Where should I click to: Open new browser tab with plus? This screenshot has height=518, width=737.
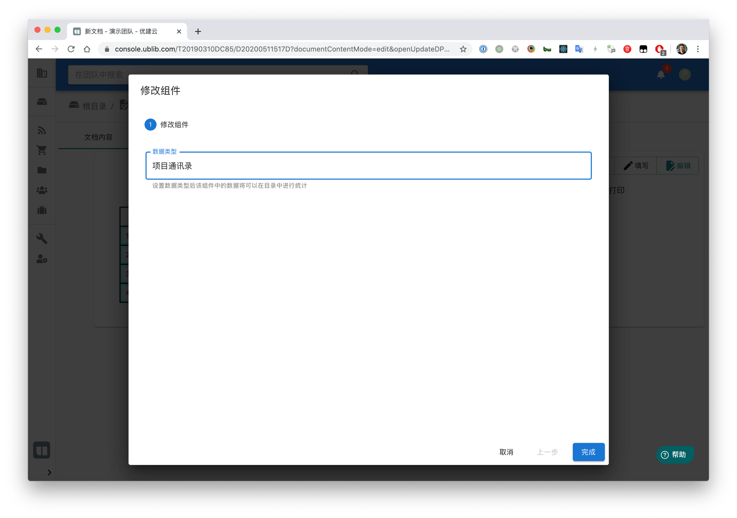coord(198,31)
